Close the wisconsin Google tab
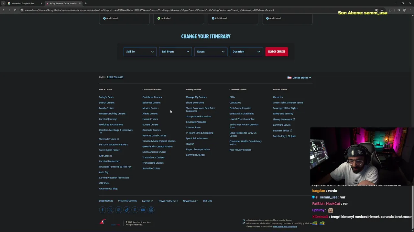Viewport: 414px width, 232px height. [41, 3]
